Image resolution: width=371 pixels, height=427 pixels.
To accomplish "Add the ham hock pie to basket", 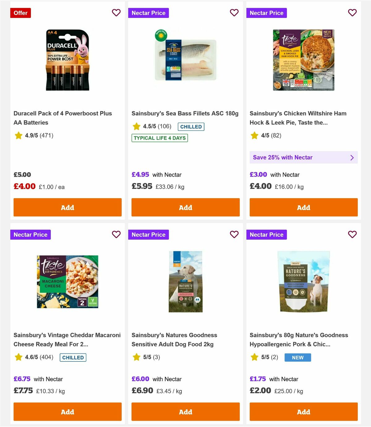I will [x=303, y=207].
